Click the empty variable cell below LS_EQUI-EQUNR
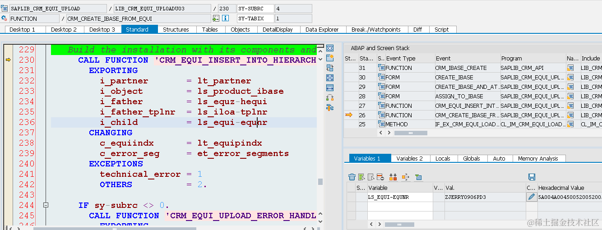Viewport: 602px width, 230px height. click(x=400, y=206)
